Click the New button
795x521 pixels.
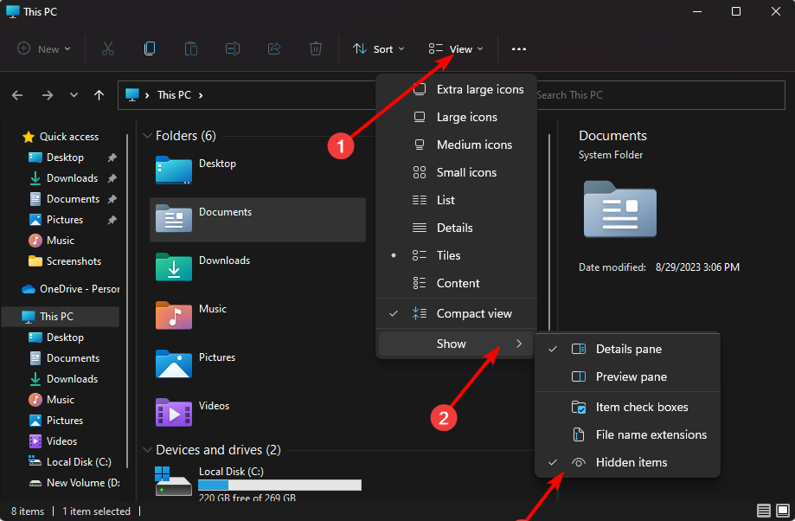coord(43,48)
